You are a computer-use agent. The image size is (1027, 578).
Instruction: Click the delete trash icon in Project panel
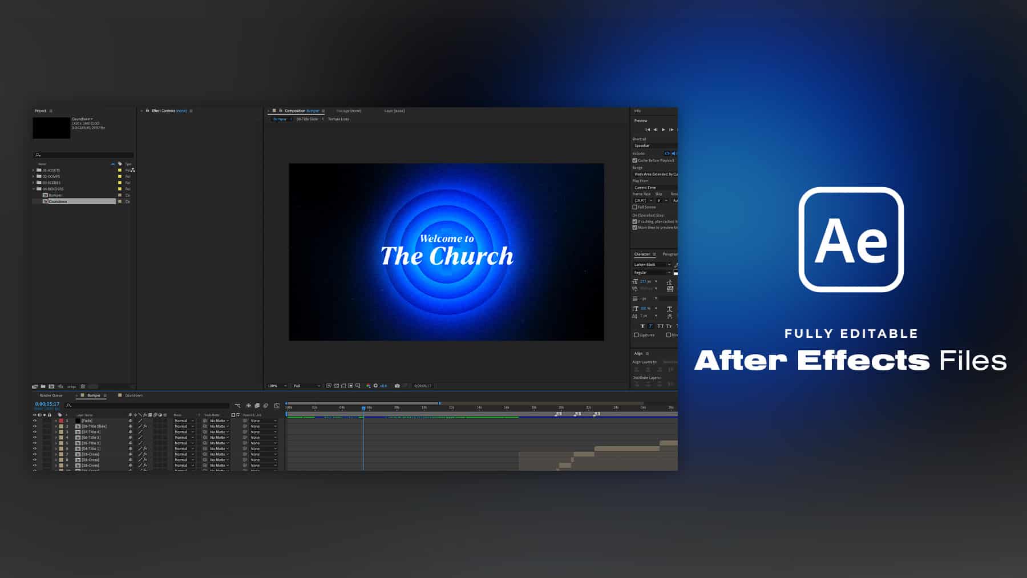83,386
